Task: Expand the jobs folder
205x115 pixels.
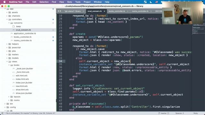Action: tap(7, 51)
